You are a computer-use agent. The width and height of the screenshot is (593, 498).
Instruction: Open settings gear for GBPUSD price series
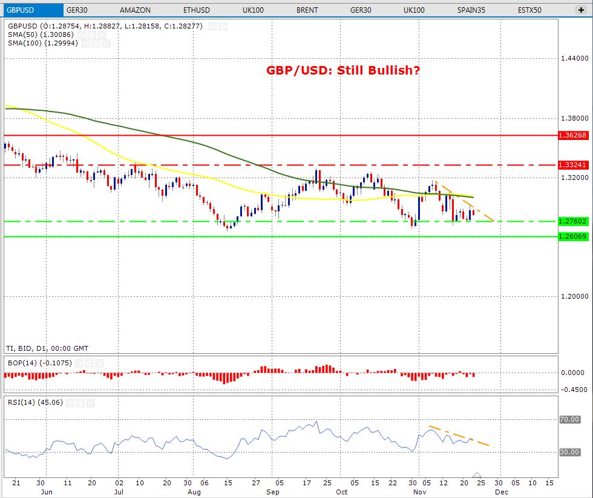(x=223, y=26)
